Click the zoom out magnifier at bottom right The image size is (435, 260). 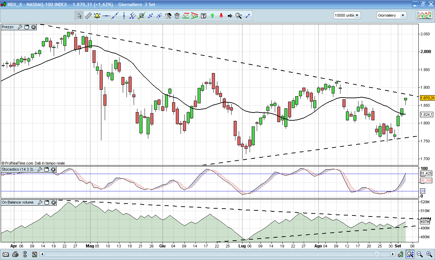click(x=420, y=254)
